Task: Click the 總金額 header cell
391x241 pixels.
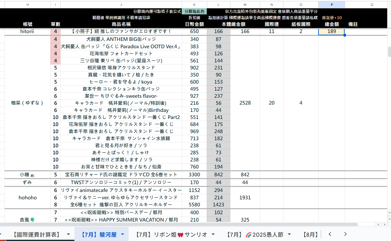Action: [x=332, y=24]
